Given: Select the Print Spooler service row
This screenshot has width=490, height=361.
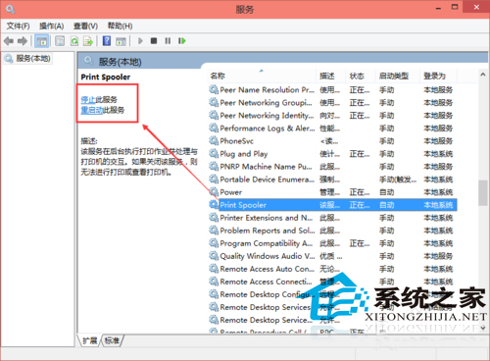Looking at the screenshot, I should pos(333,205).
